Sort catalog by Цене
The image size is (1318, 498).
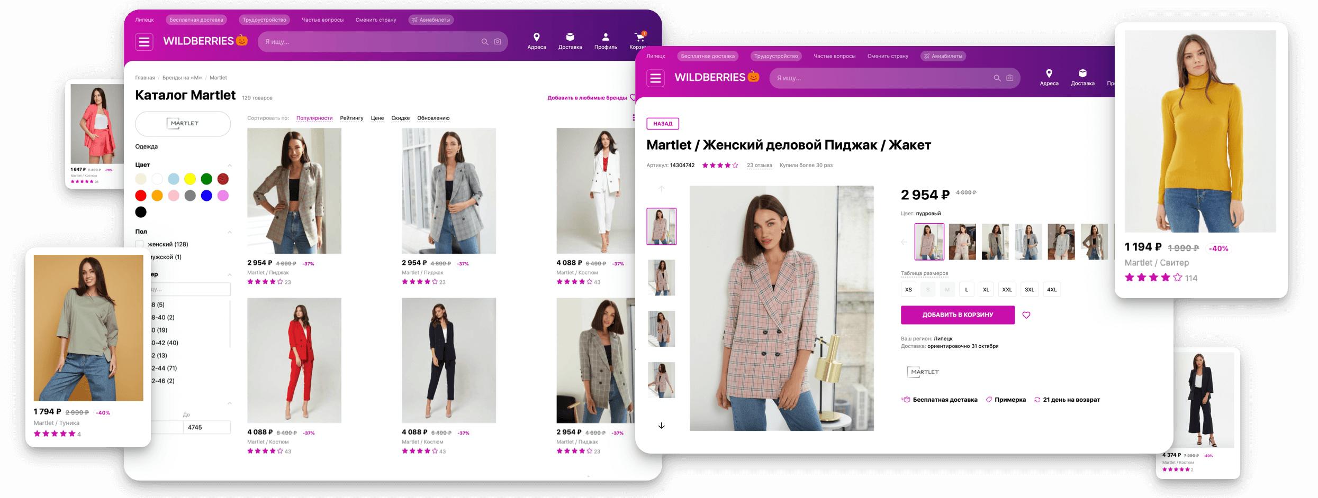[377, 118]
